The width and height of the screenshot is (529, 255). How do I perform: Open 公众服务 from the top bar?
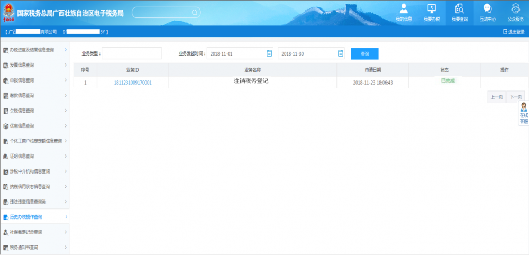pos(515,12)
